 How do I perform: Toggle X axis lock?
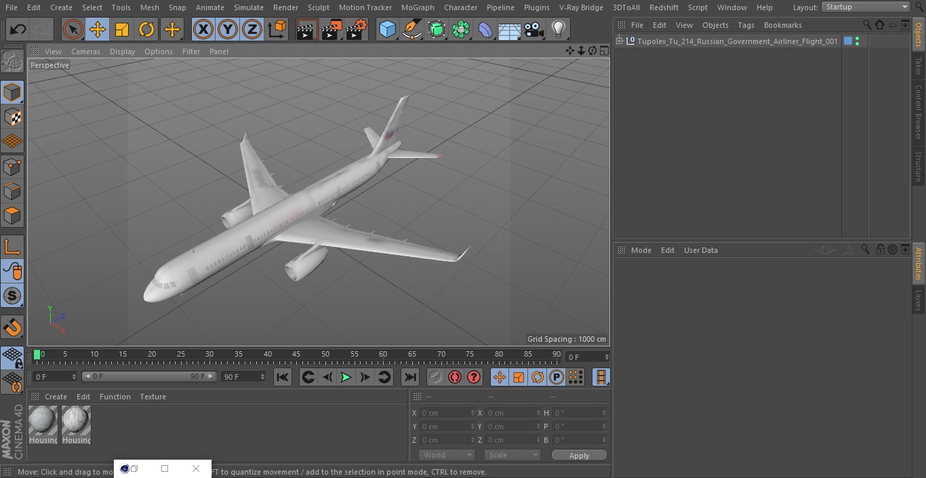(203, 29)
